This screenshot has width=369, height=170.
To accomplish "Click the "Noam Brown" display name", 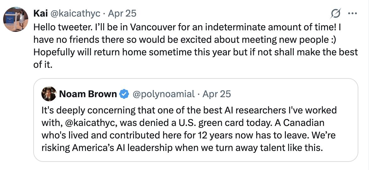I will 88,94.
